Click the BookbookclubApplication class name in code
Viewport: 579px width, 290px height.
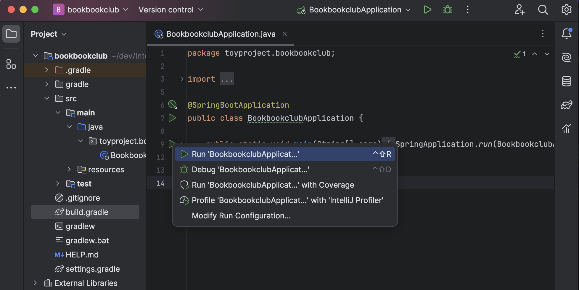click(300, 118)
